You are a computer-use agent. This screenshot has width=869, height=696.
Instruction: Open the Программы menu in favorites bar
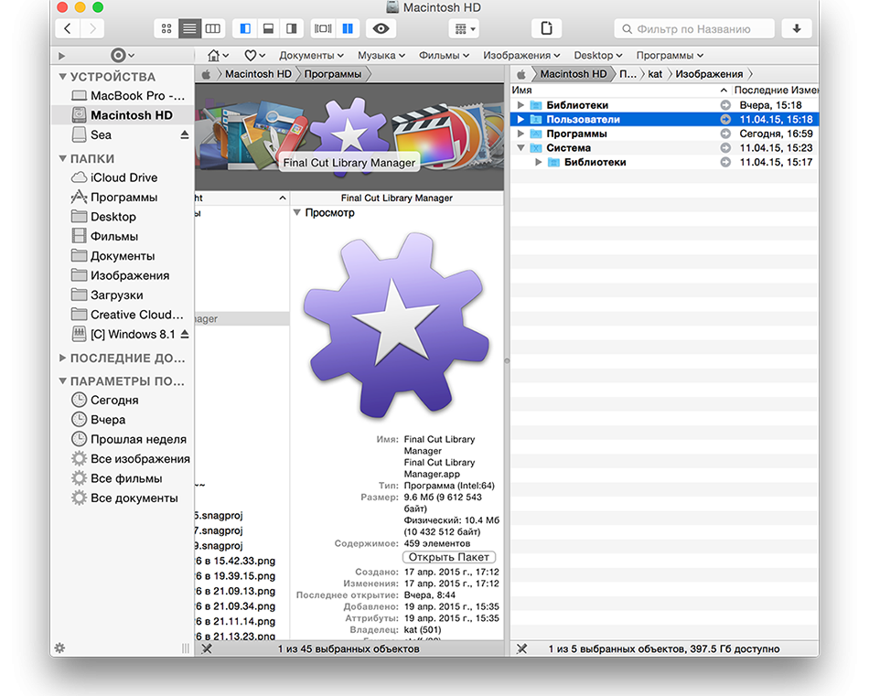670,56
